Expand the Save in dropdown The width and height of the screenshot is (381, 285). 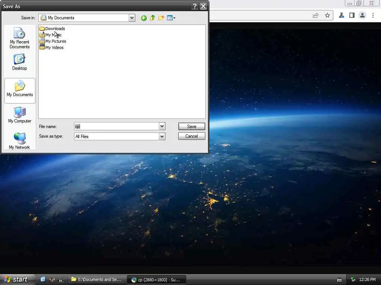click(x=132, y=18)
